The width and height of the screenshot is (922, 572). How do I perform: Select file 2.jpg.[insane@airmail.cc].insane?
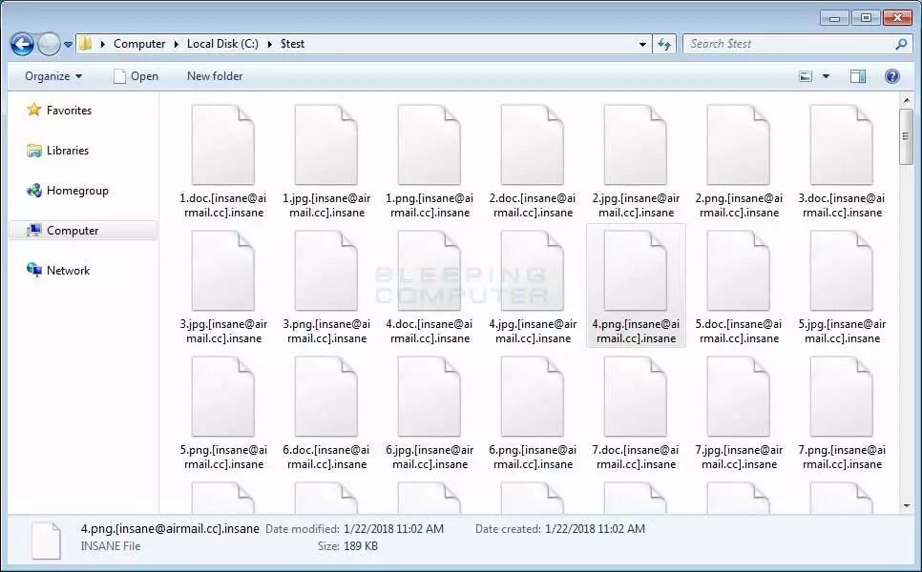[x=637, y=160]
